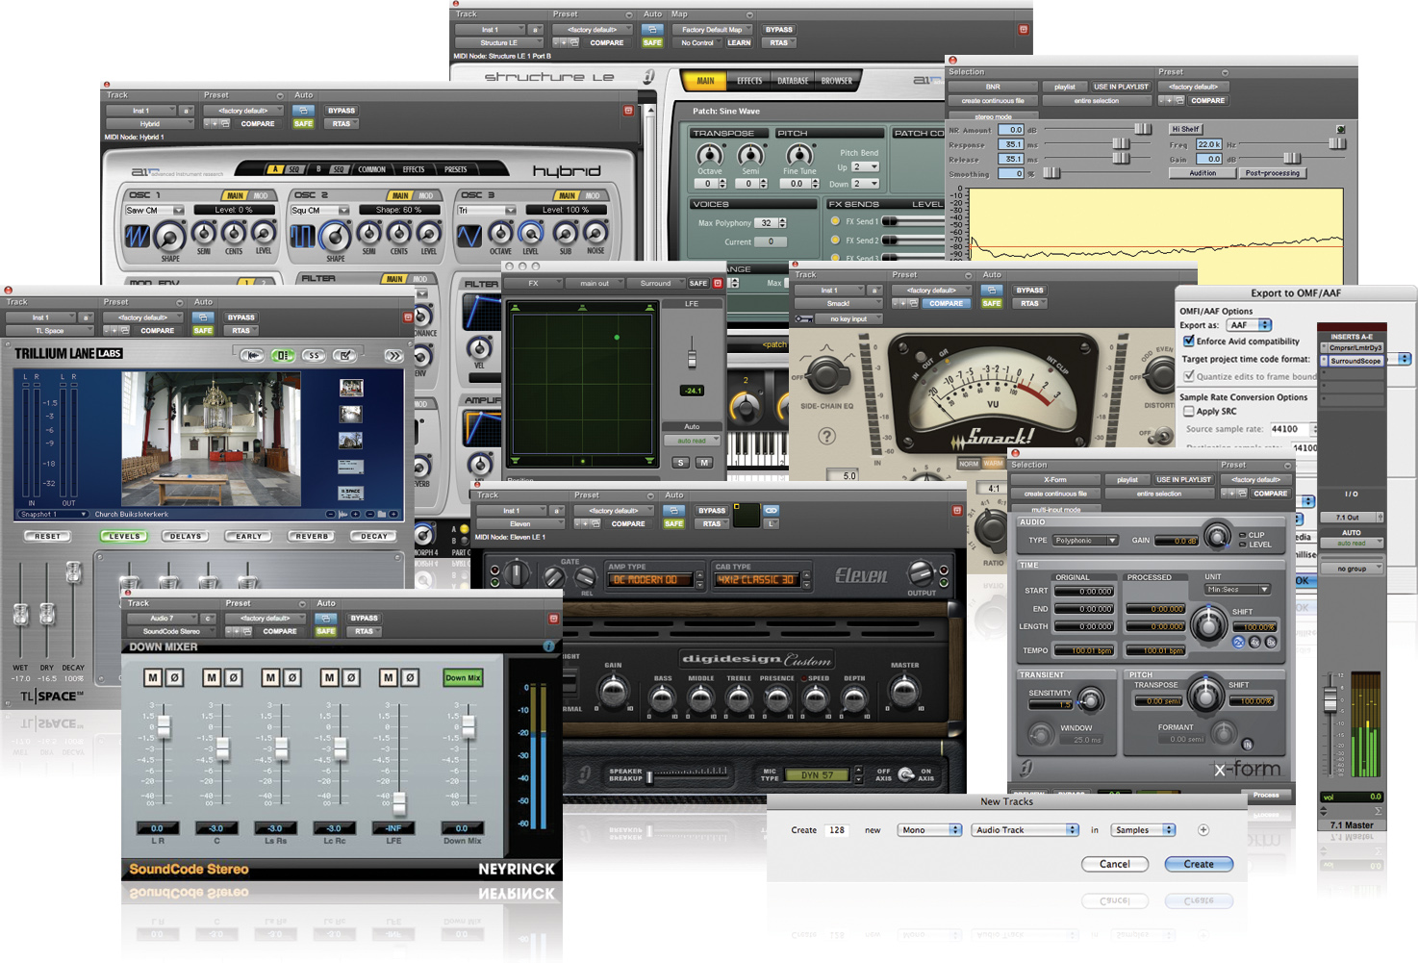Click Create in New Tracks dialog
This screenshot has width=1418, height=963.
pyautogui.click(x=1199, y=864)
